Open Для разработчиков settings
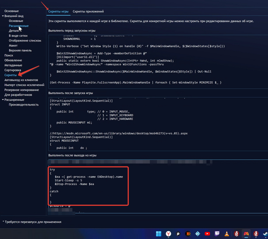Screen dimensions: 268x239 click(x=18, y=95)
